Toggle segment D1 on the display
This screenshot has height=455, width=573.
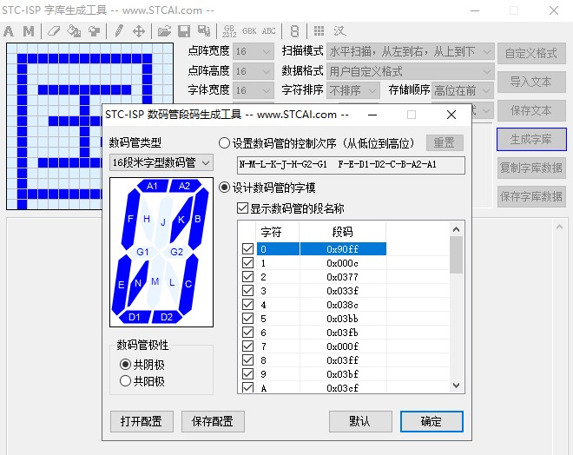click(134, 317)
